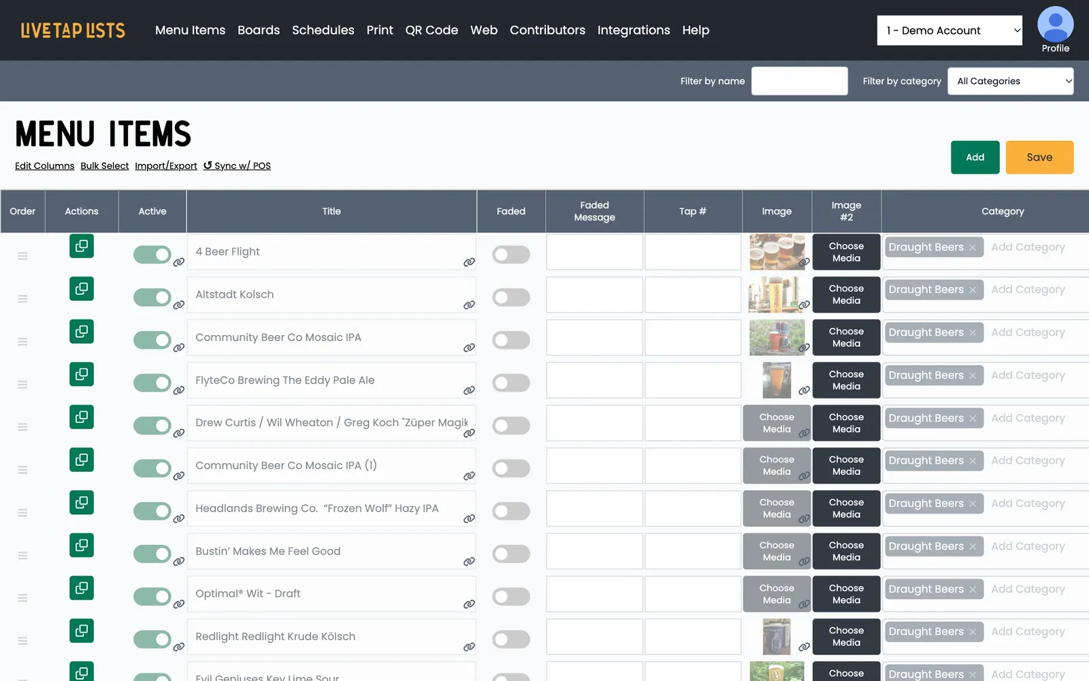Disable Active switch for Headlands Brewing Co.
This screenshot has height=681, width=1089.
[x=152, y=511]
